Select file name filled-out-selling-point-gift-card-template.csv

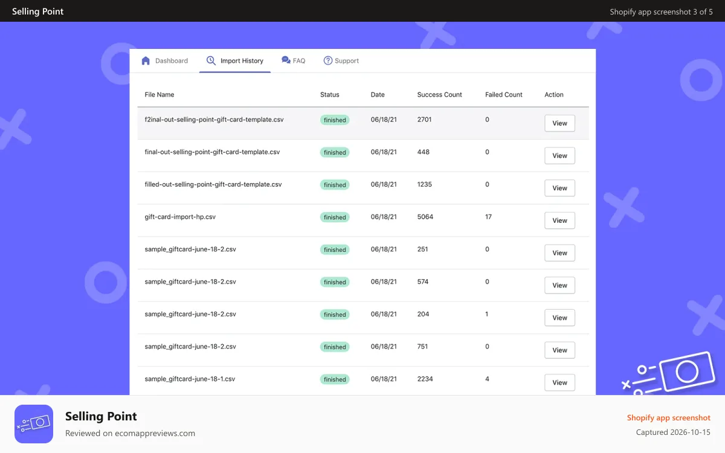coord(213,184)
